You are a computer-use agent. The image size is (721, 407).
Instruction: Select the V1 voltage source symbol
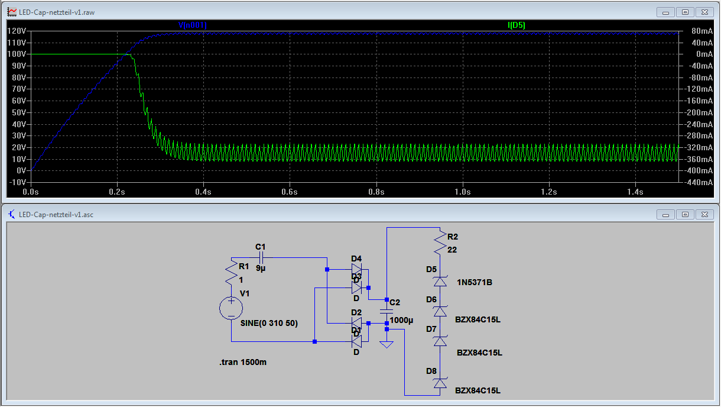pyautogui.click(x=231, y=308)
